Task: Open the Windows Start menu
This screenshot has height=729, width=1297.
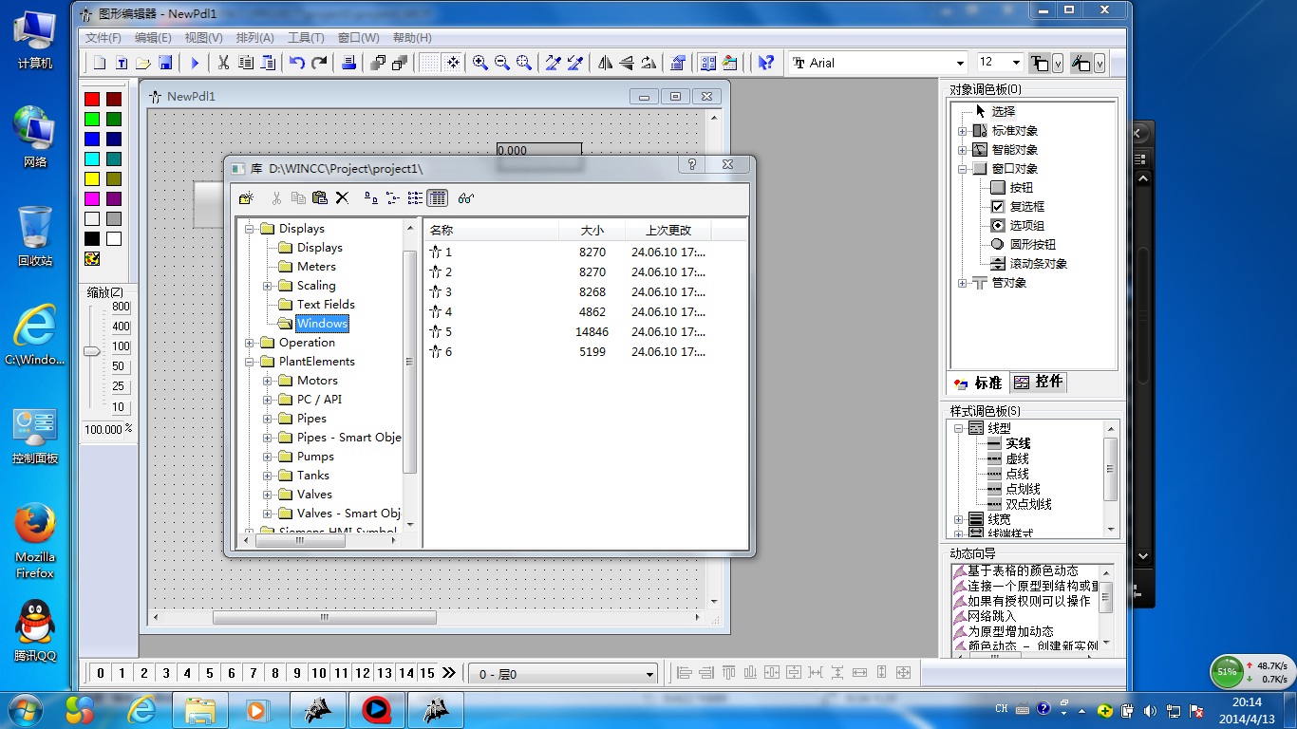Action: tap(24, 709)
